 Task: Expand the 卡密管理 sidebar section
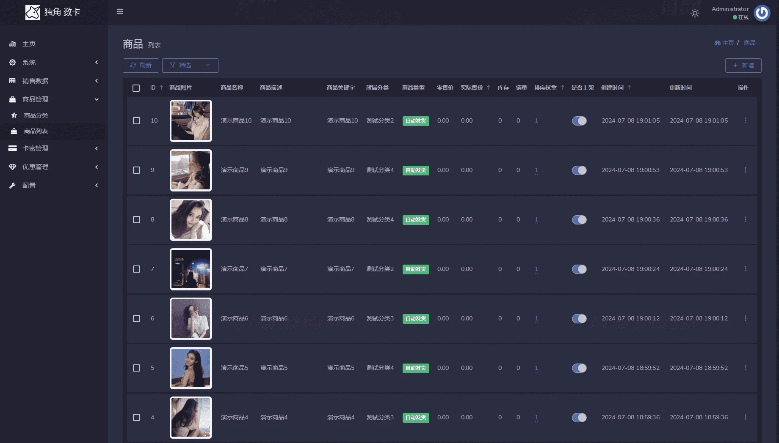(54, 148)
